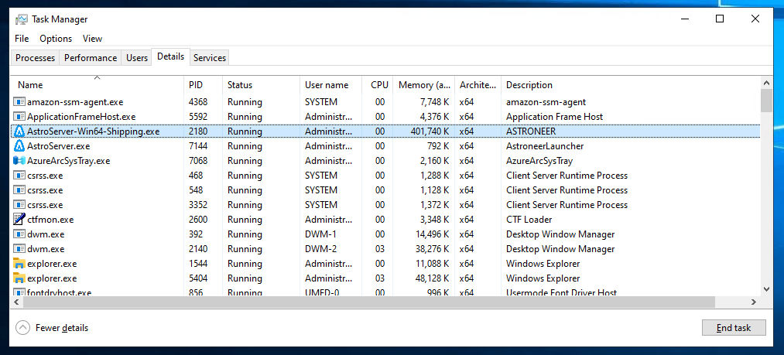Screen dimensions: 784x355
Task: Select the ApplicationFrameHost.exe process name
Action: 81,117
